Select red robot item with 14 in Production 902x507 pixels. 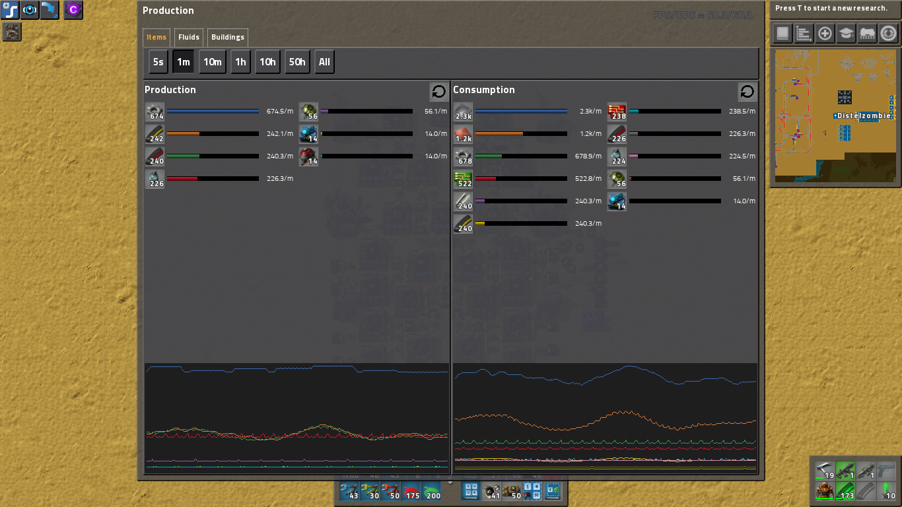click(309, 156)
